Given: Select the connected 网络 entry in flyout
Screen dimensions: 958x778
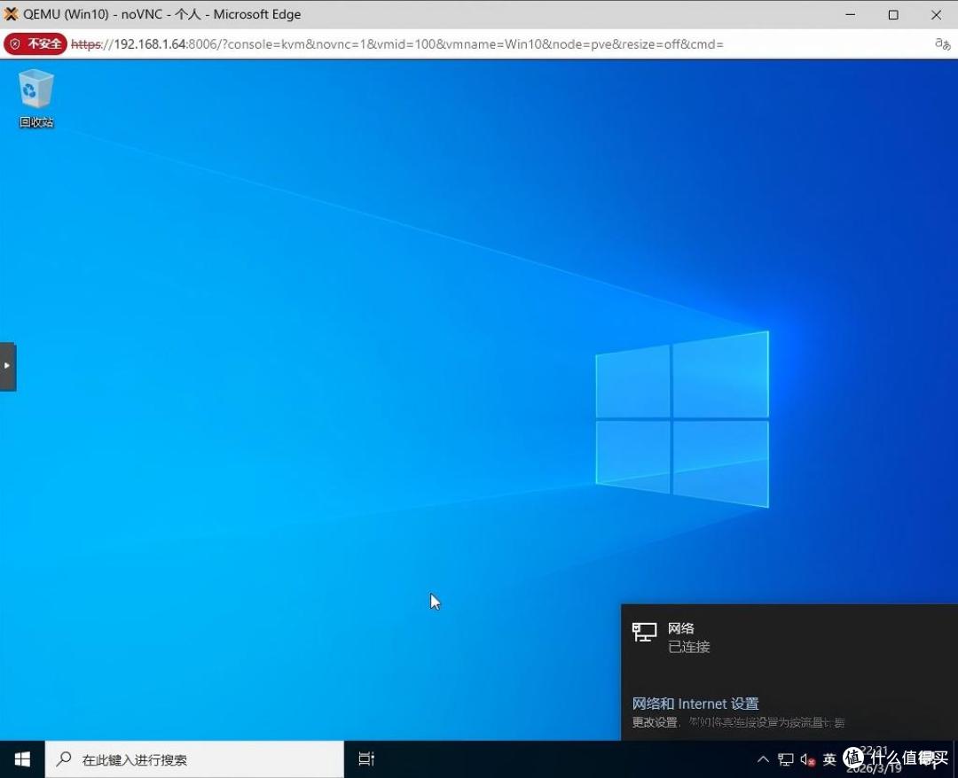Looking at the screenshot, I should click(x=789, y=638).
